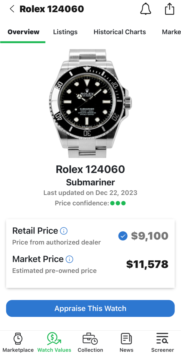Open price alerts bell icon

(145, 9)
